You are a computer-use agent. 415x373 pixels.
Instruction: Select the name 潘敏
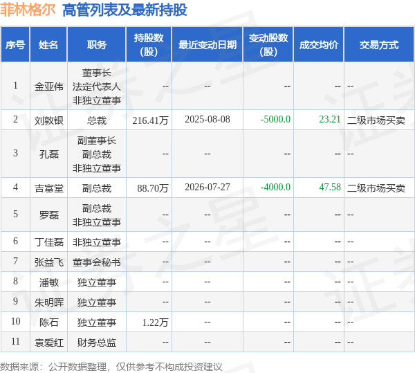point(48,282)
